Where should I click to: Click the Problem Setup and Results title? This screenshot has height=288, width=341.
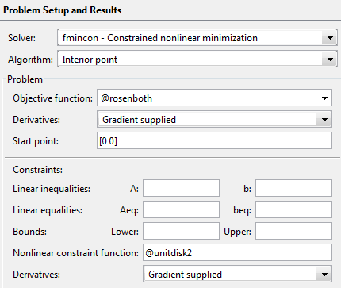pyautogui.click(x=63, y=10)
